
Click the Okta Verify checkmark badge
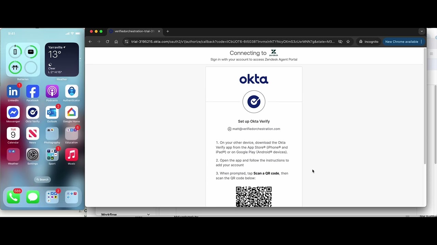pyautogui.click(x=254, y=101)
